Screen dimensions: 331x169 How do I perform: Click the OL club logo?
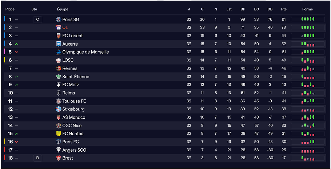[x=59, y=28]
